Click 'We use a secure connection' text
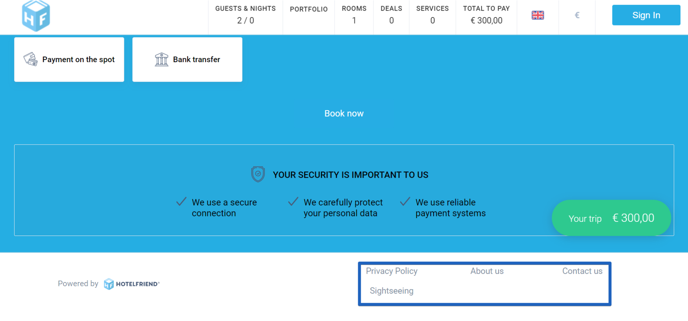The height and width of the screenshot is (321, 688). point(224,208)
